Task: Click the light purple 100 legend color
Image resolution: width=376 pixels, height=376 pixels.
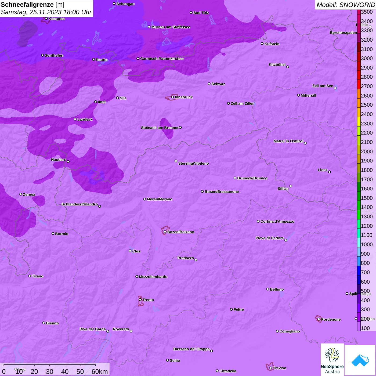Action: pyautogui.click(x=359, y=326)
